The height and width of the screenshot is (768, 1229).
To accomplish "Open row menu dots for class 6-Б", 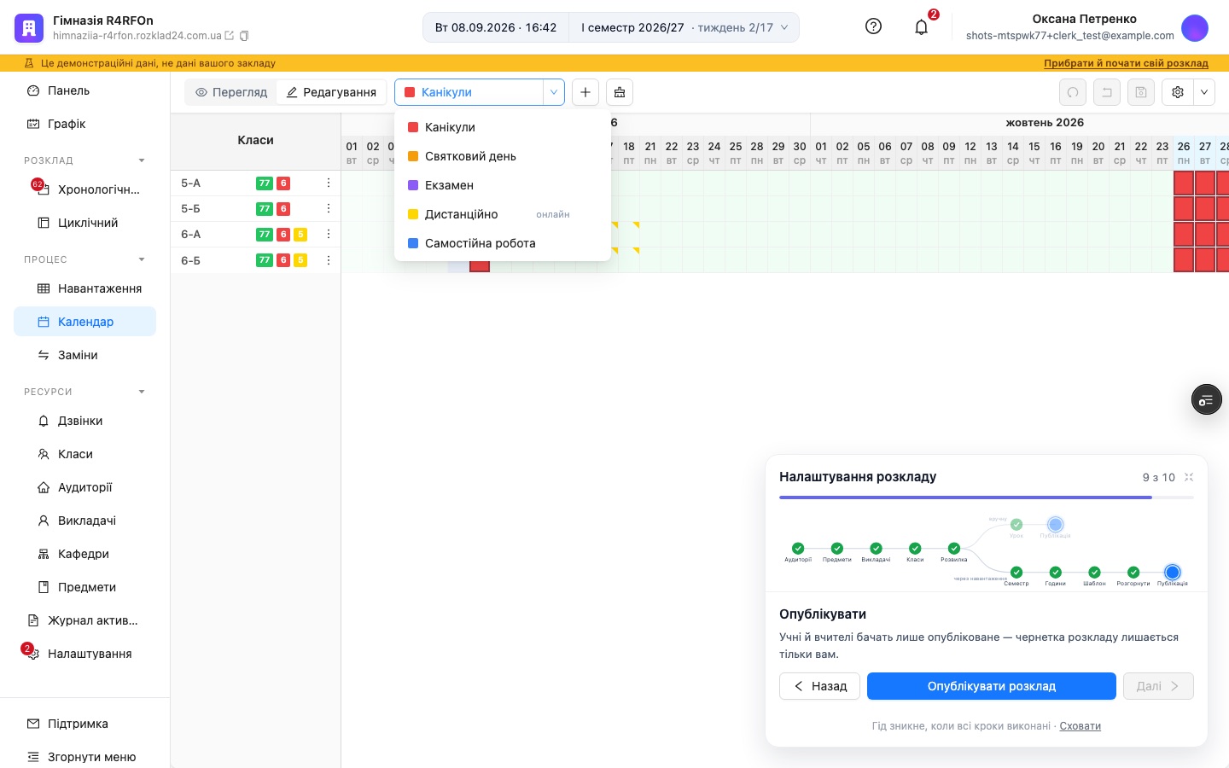I will 329,259.
